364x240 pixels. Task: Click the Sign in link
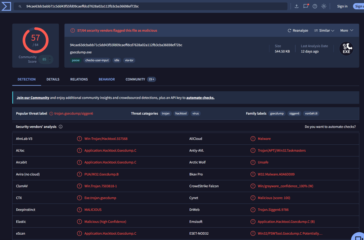[x=342, y=7]
